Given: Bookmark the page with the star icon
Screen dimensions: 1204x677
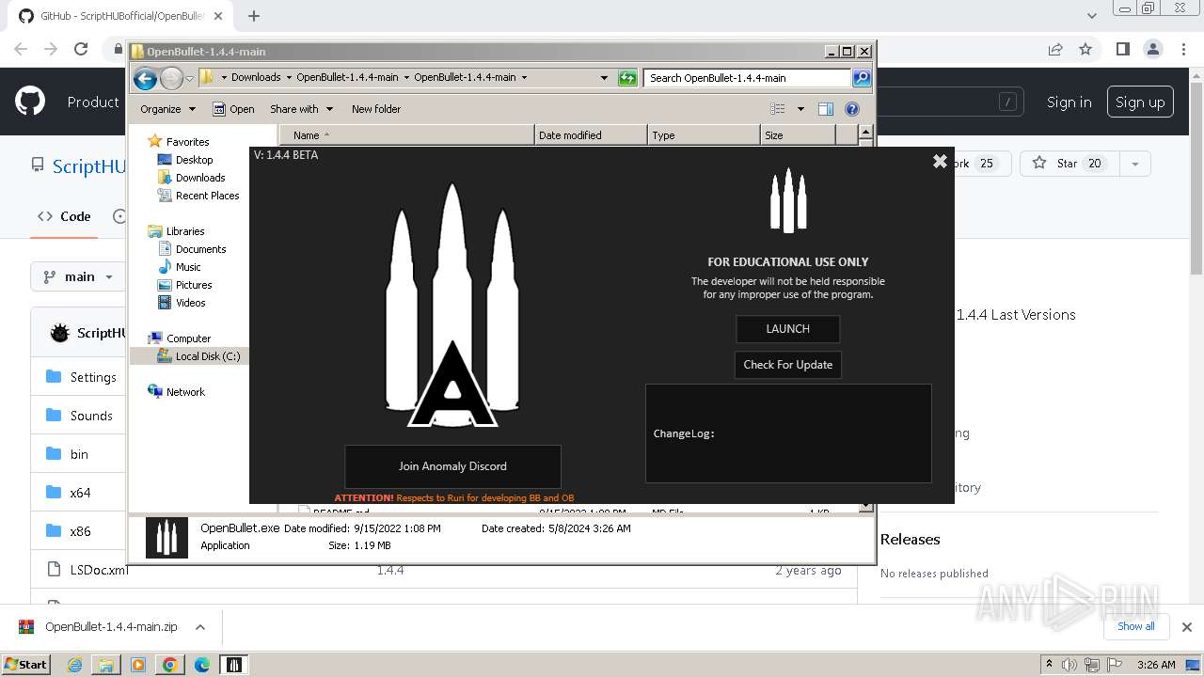Looking at the screenshot, I should tap(1085, 49).
